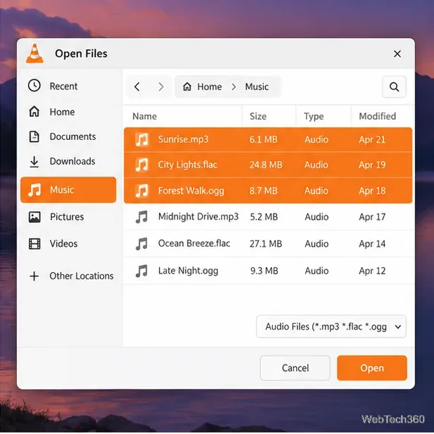Select Music in the sidebar

coord(68,190)
